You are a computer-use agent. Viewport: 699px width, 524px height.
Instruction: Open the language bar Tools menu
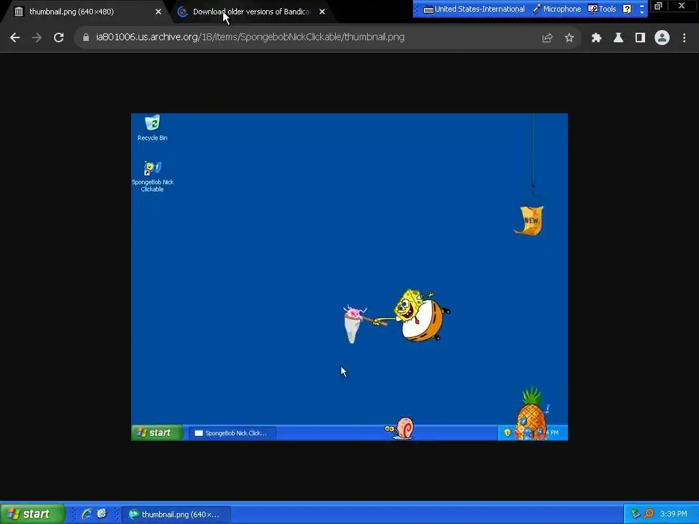coord(602,9)
